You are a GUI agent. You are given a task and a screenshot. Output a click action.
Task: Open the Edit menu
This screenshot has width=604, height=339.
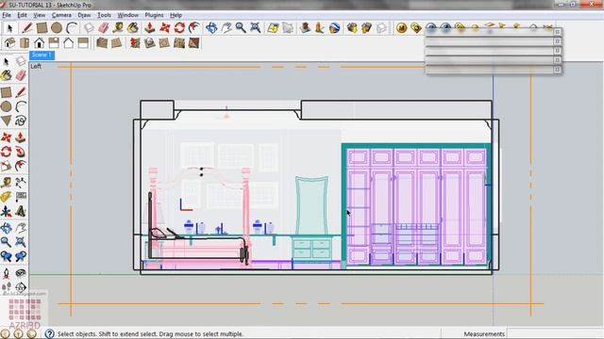click(22, 15)
